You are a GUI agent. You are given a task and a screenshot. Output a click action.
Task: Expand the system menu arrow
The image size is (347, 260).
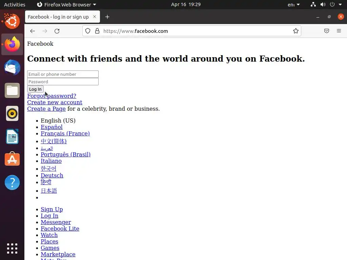(x=340, y=4)
